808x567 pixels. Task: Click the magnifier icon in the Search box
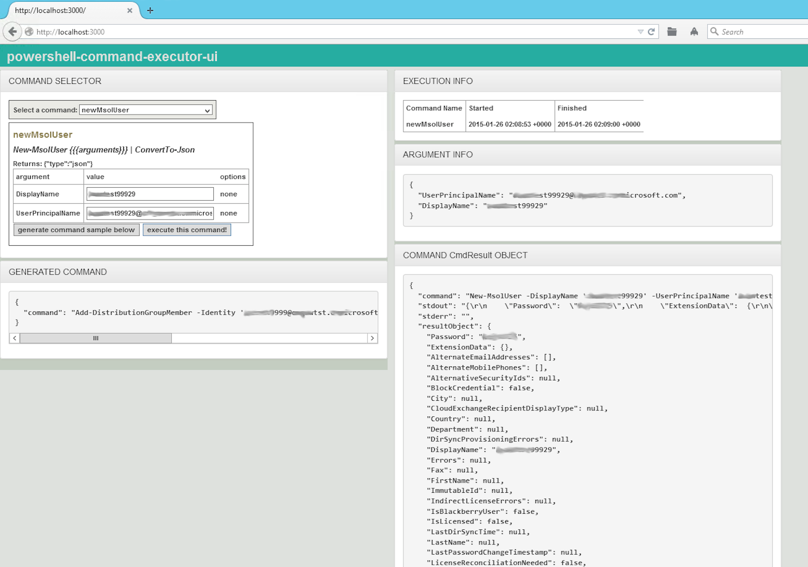click(x=714, y=32)
